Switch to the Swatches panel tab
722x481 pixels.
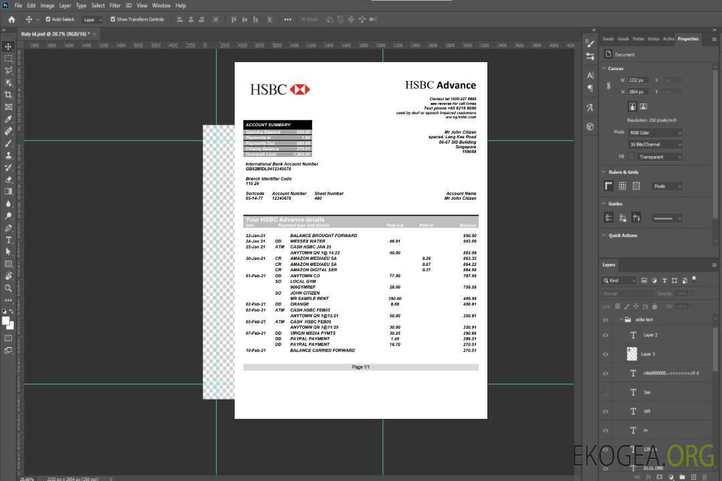[608, 39]
